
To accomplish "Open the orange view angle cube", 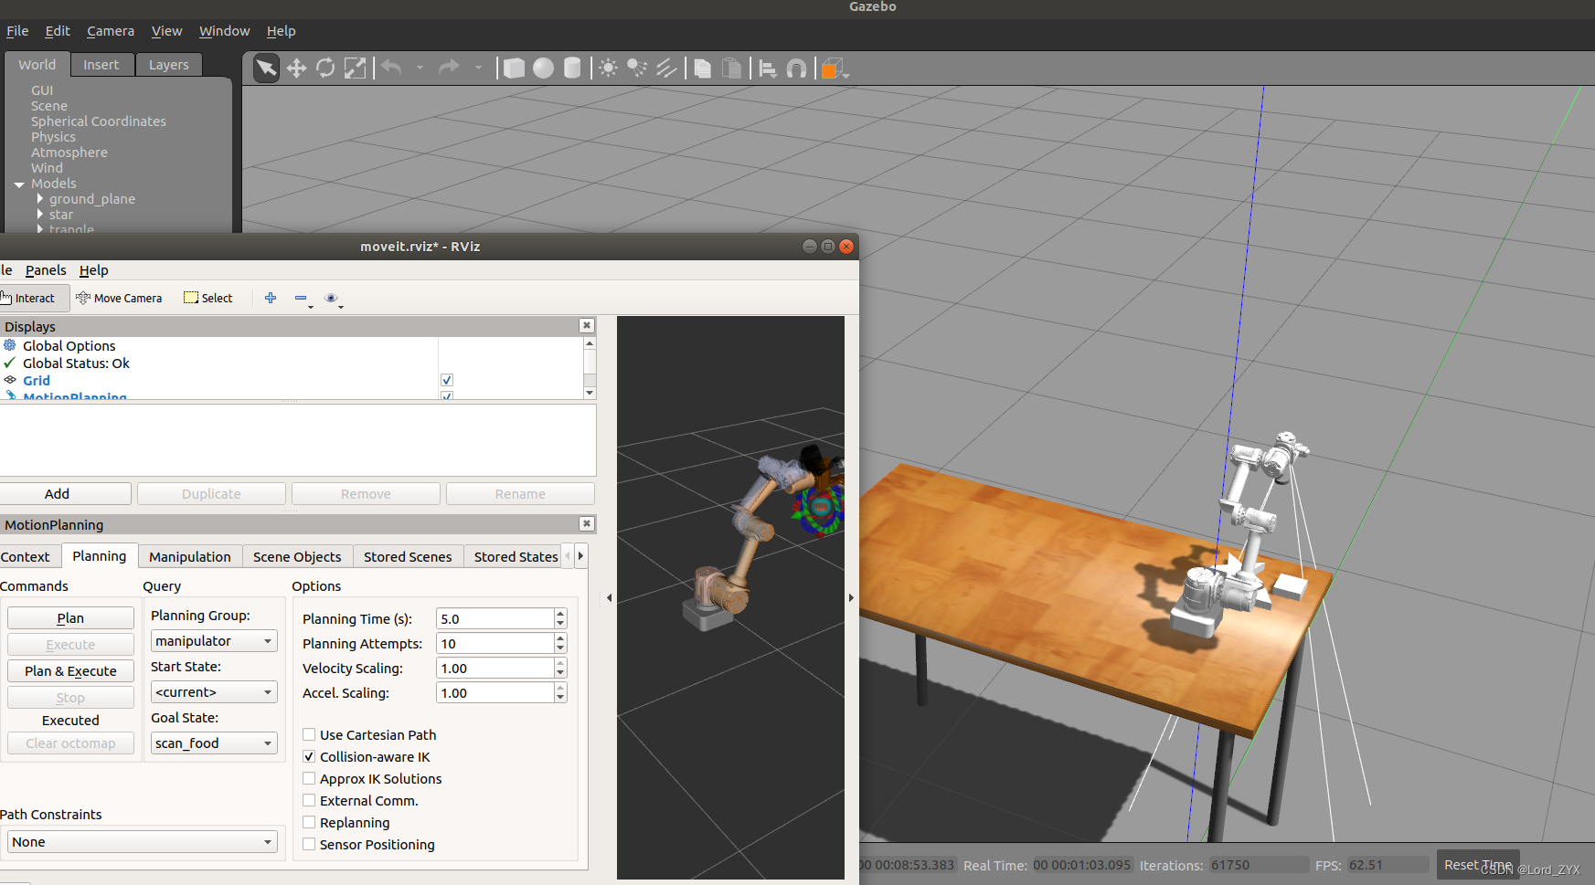I will coord(834,68).
